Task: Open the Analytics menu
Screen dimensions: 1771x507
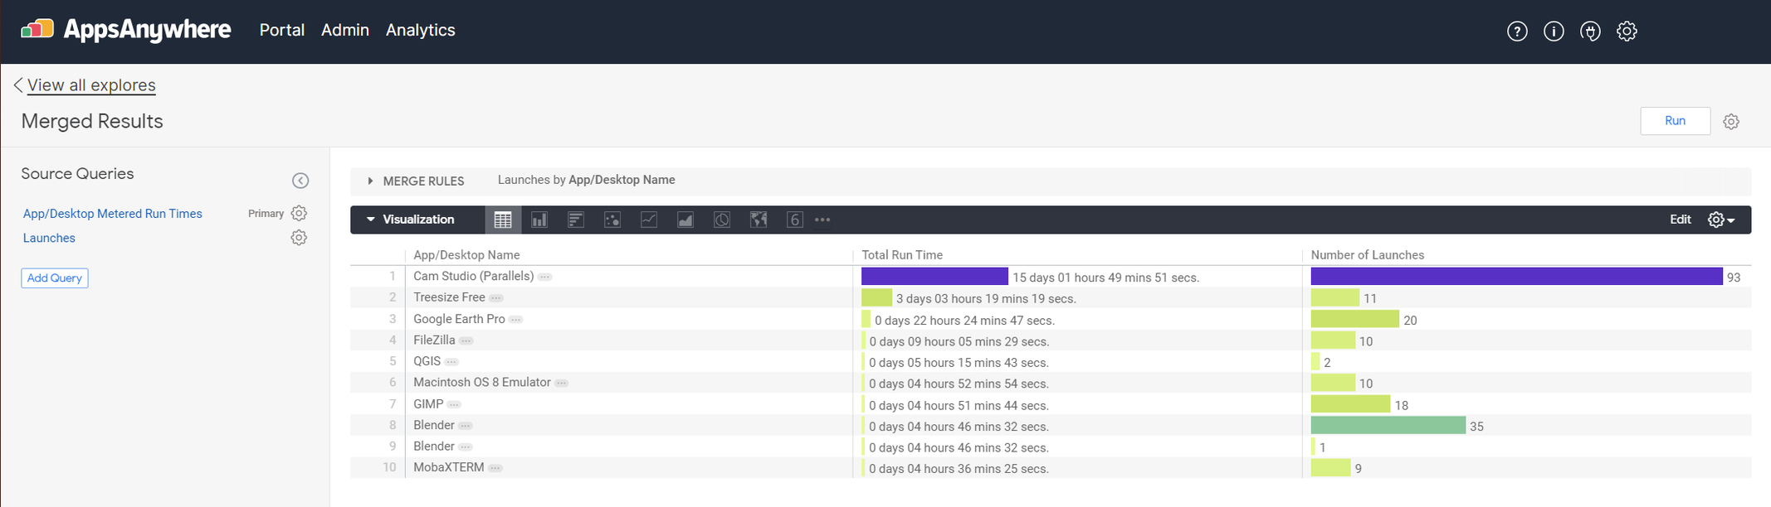Action: pyautogui.click(x=420, y=30)
